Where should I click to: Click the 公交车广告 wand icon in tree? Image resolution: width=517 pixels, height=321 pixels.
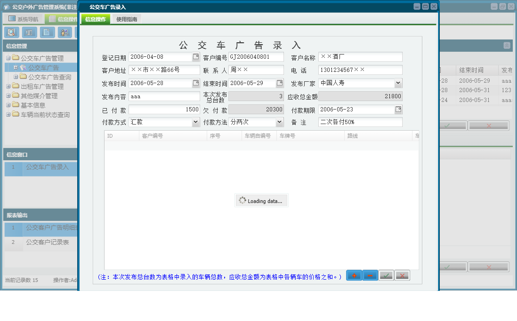[x=23, y=68]
